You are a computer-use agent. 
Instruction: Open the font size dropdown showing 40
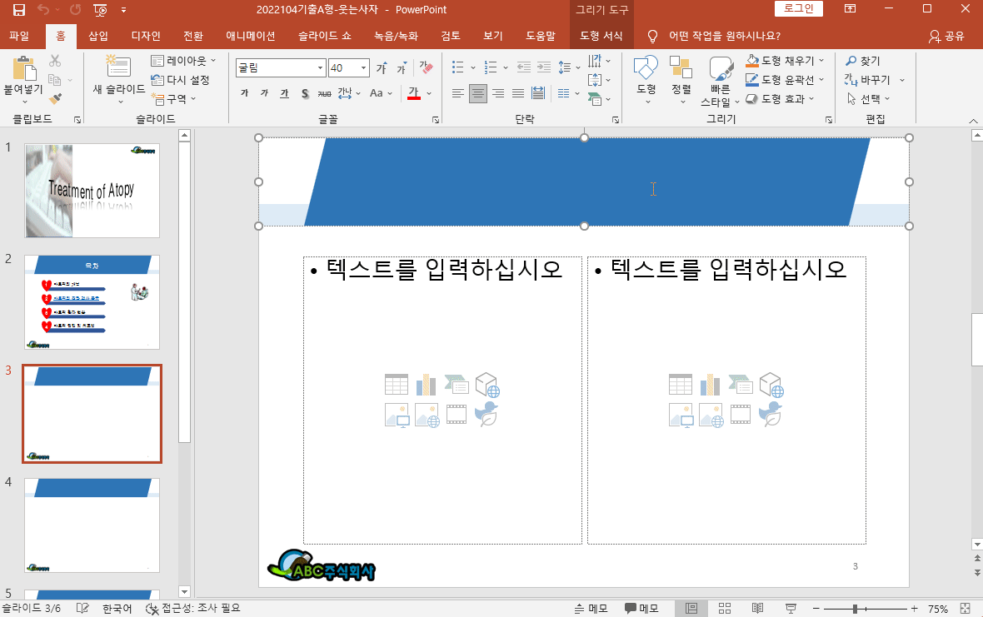(x=363, y=67)
